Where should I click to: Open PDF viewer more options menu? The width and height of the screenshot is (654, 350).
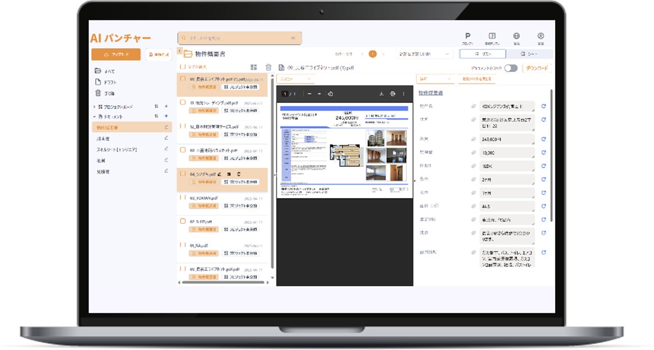403,94
